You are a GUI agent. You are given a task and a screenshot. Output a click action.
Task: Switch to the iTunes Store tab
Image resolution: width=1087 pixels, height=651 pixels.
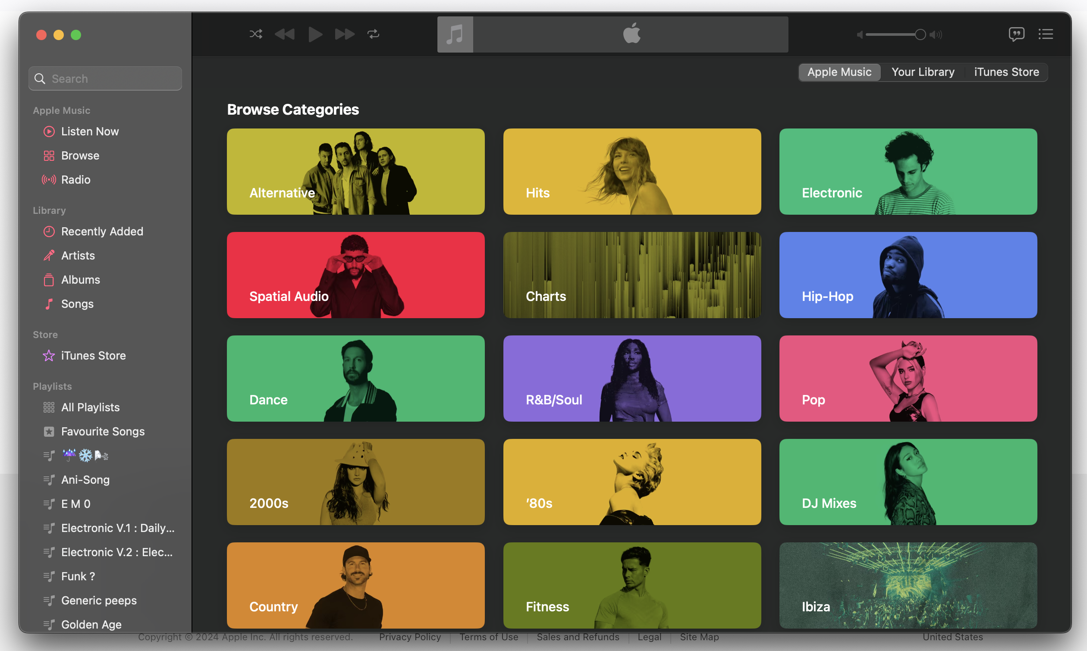pyautogui.click(x=1006, y=72)
